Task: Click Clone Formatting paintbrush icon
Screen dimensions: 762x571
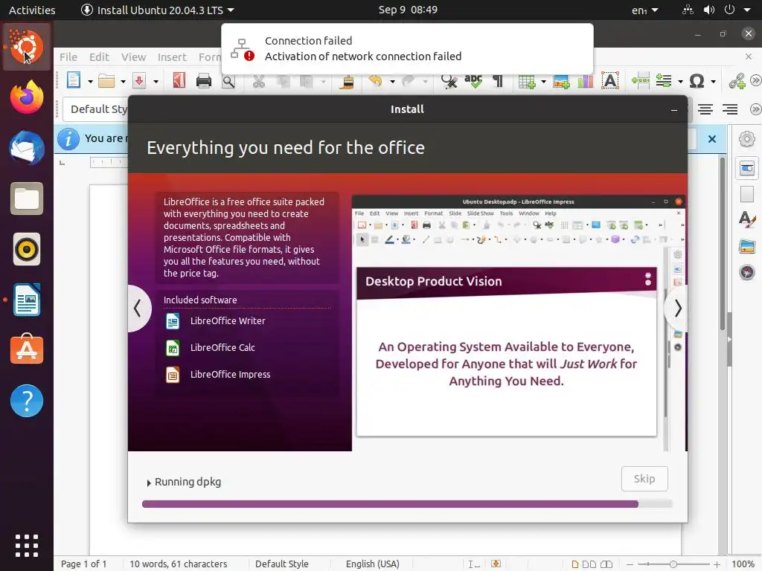Action: [x=347, y=81]
